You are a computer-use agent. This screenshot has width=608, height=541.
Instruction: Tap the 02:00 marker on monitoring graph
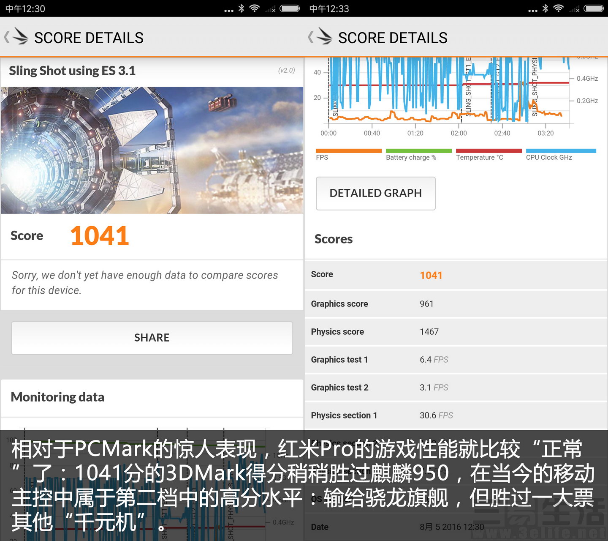[459, 133]
